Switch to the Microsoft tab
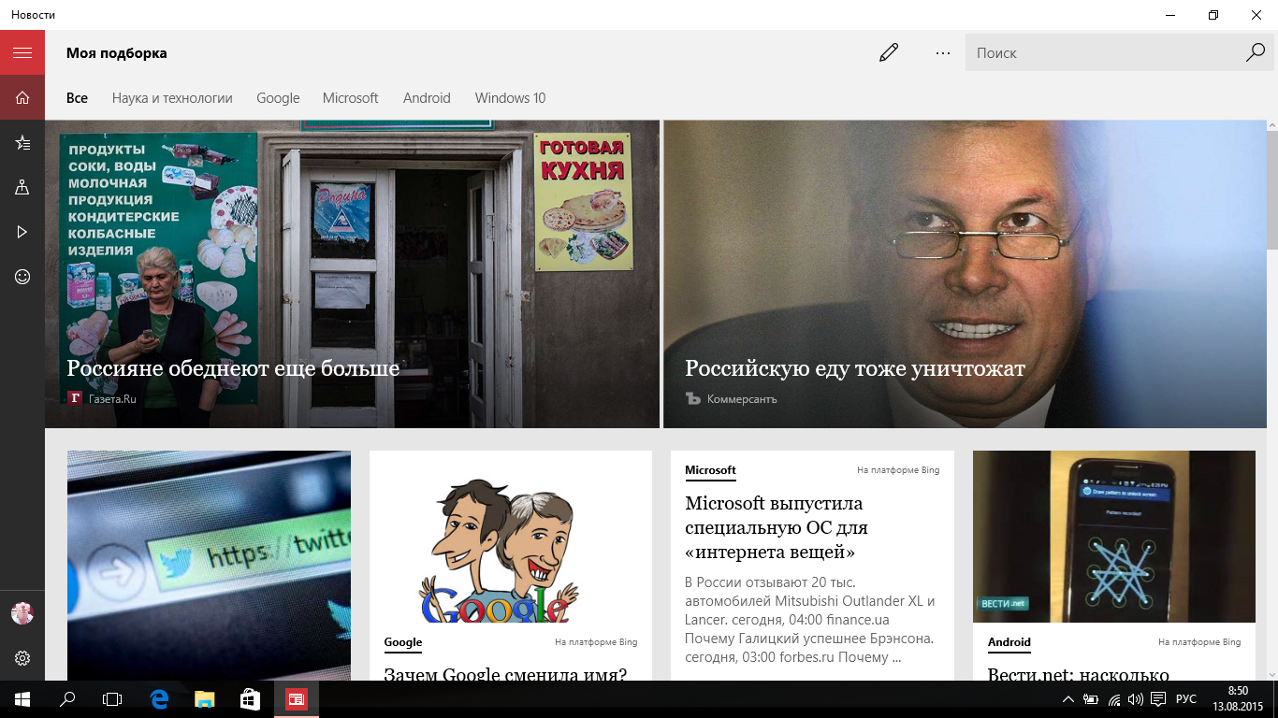Image resolution: width=1278 pixels, height=718 pixels. pyautogui.click(x=351, y=97)
